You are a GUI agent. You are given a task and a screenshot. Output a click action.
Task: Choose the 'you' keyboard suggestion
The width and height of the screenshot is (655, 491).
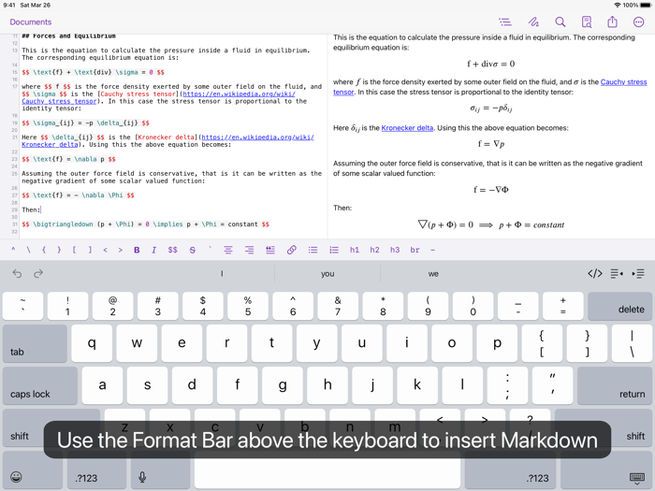pyautogui.click(x=327, y=274)
